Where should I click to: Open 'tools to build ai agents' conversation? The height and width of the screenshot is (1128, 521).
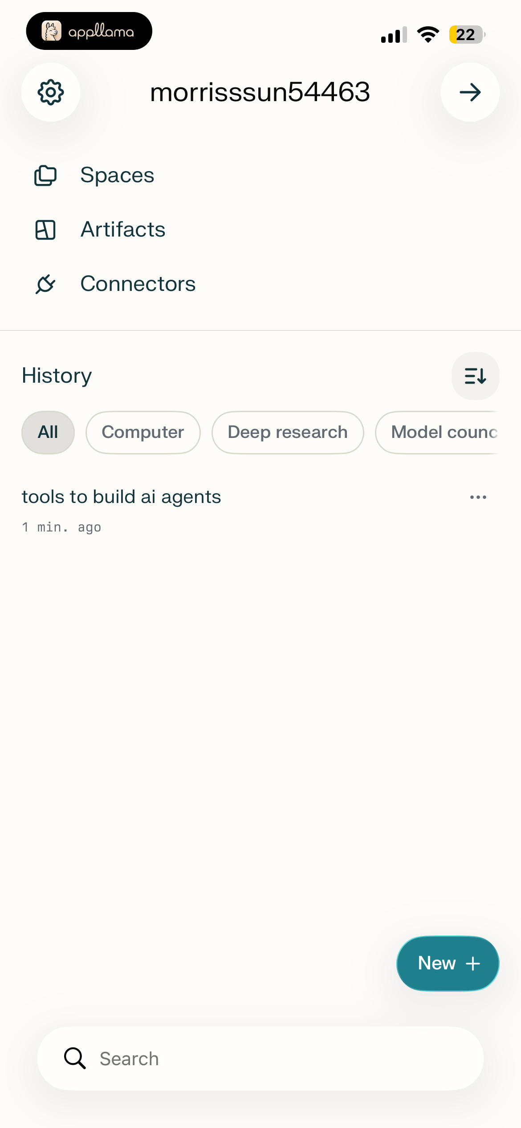tap(121, 497)
